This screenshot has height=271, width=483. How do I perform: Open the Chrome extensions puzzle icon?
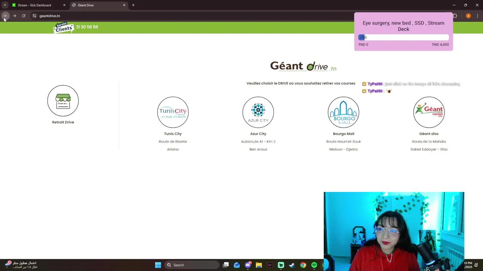pyautogui.click(x=455, y=16)
